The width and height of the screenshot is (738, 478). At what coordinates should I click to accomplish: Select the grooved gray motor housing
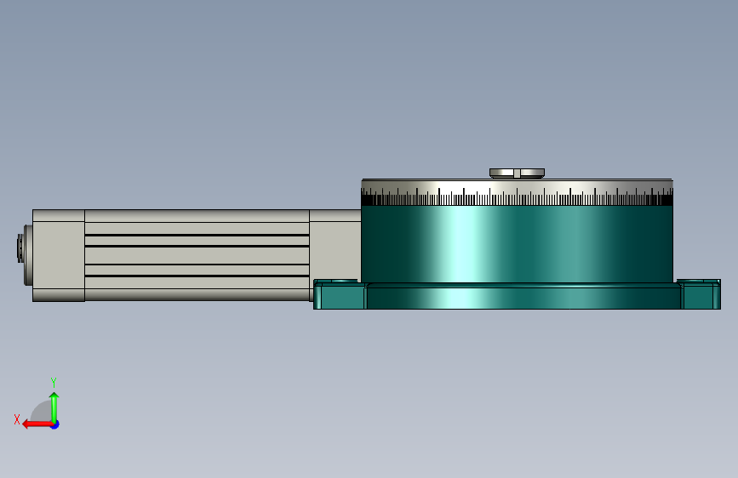197,255
